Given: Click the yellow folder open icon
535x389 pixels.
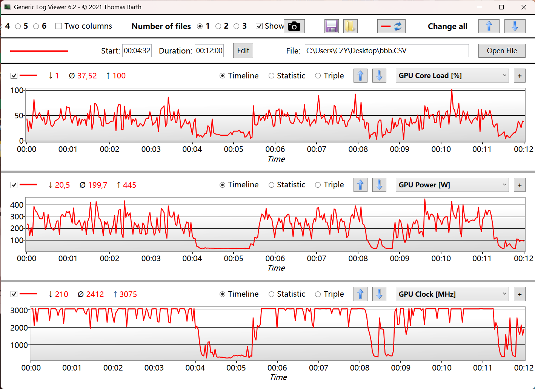Looking at the screenshot, I should (x=350, y=26).
